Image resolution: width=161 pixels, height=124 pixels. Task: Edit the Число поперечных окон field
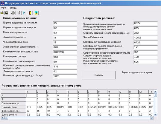coord(65,42)
